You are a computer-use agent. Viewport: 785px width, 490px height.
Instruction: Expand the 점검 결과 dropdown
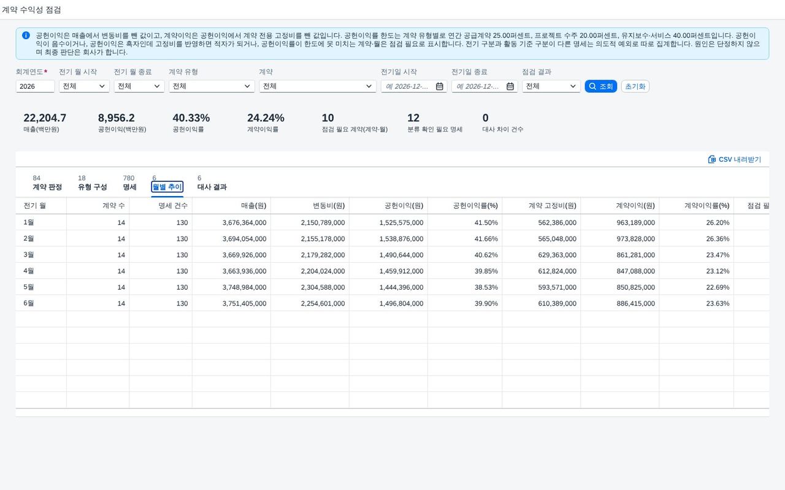[x=573, y=86]
